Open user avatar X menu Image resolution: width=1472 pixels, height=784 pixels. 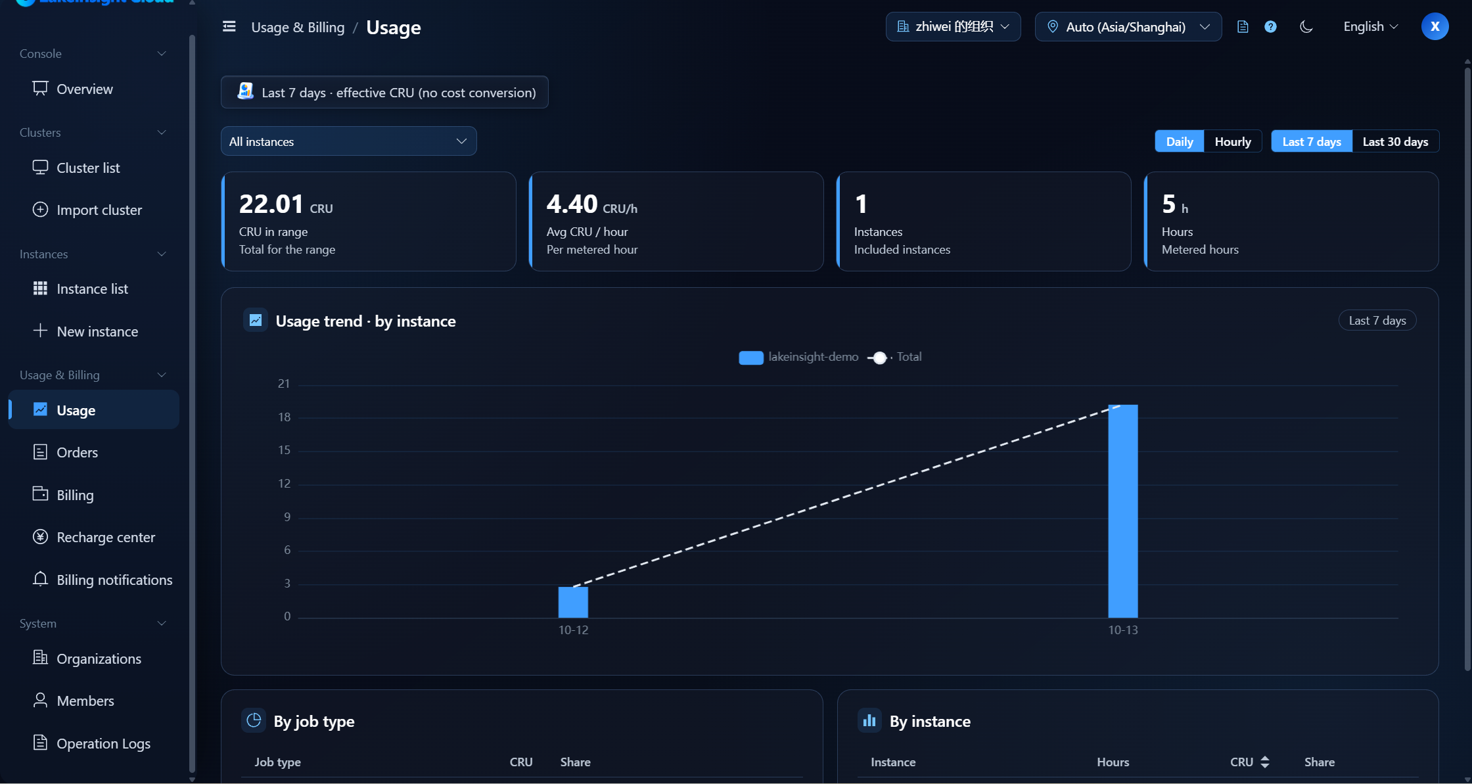tap(1435, 26)
